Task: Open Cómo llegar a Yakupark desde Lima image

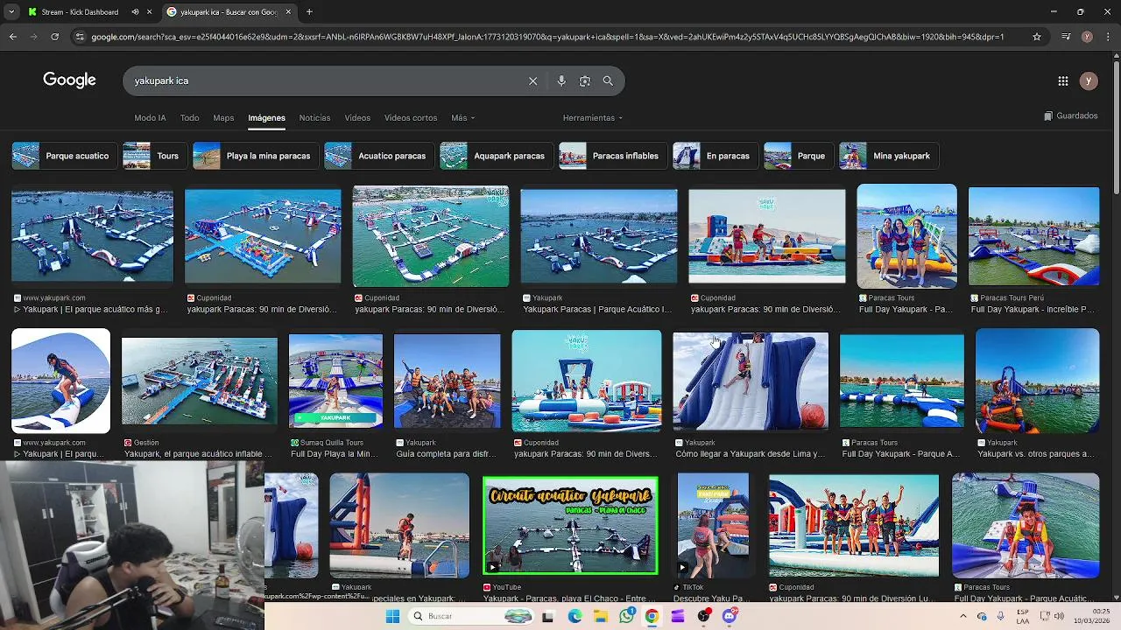Action: (x=750, y=381)
